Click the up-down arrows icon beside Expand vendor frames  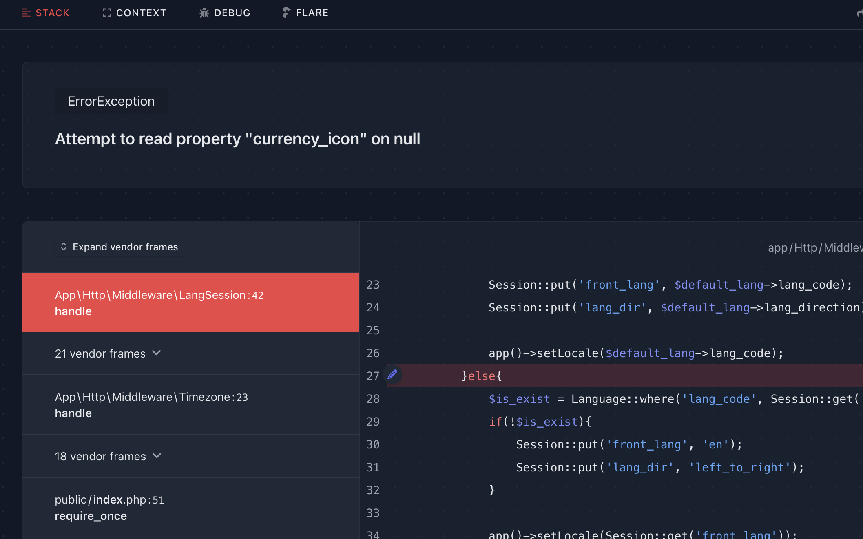point(64,247)
